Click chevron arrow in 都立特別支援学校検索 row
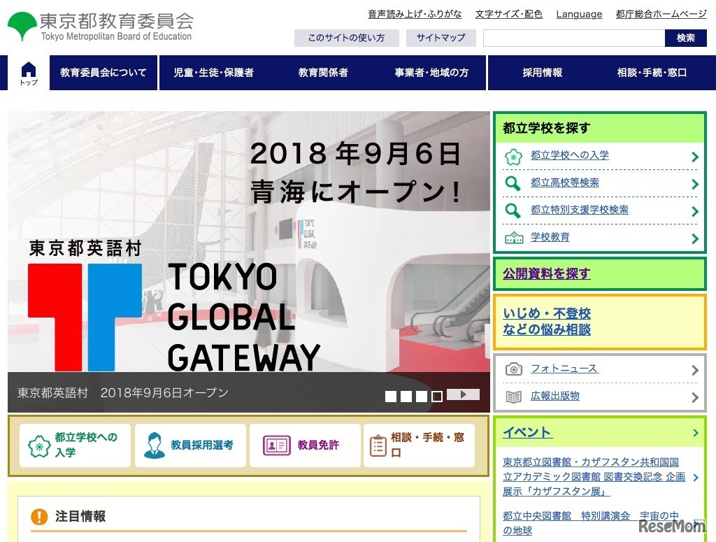716x542 pixels. tap(695, 211)
